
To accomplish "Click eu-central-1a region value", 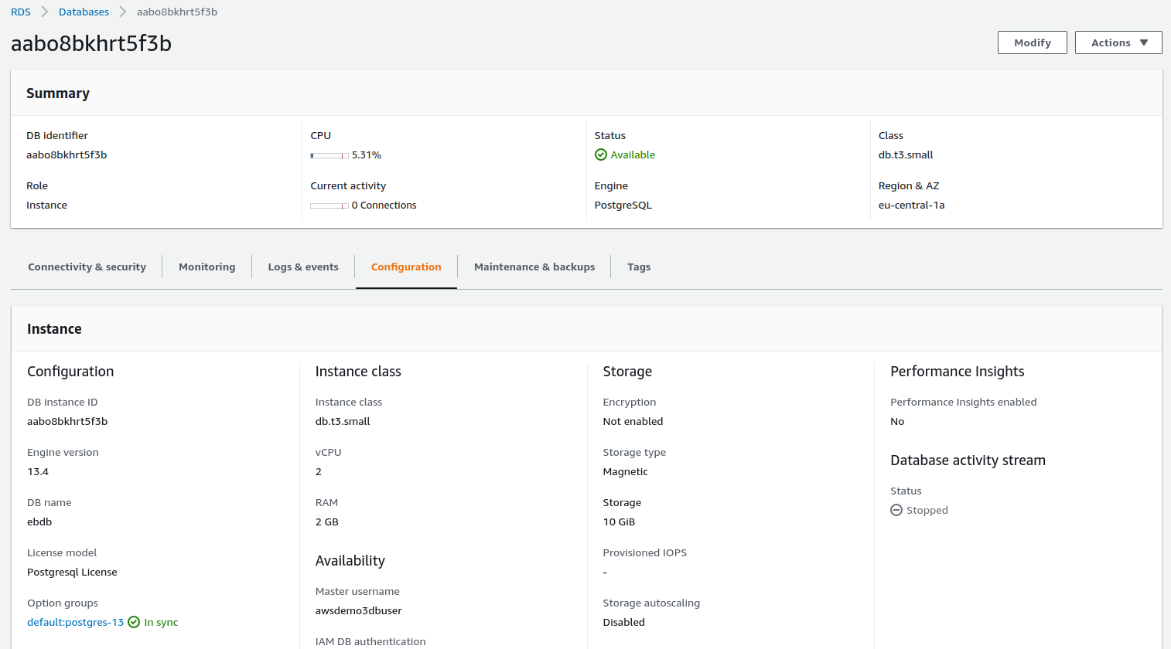I will point(911,205).
